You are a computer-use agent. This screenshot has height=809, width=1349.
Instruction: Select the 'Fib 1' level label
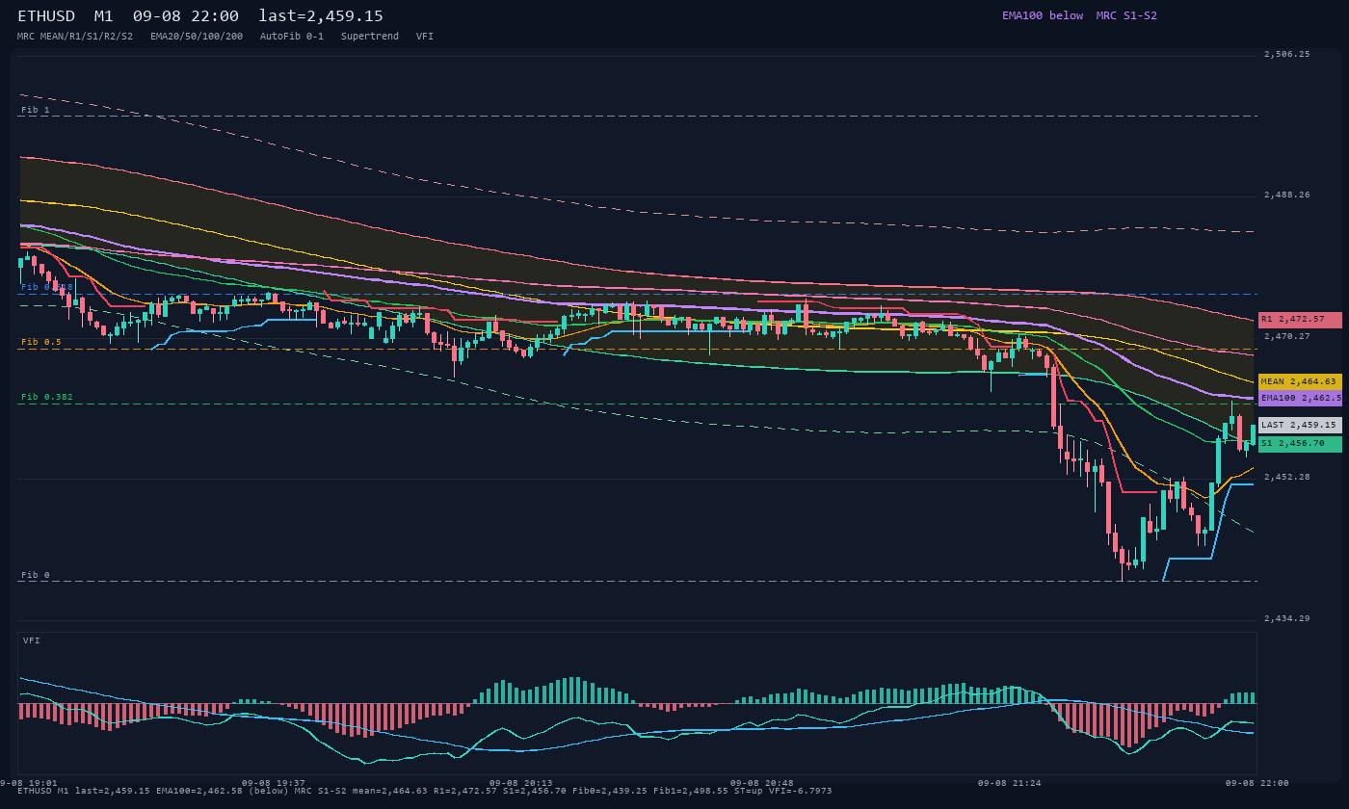point(36,110)
